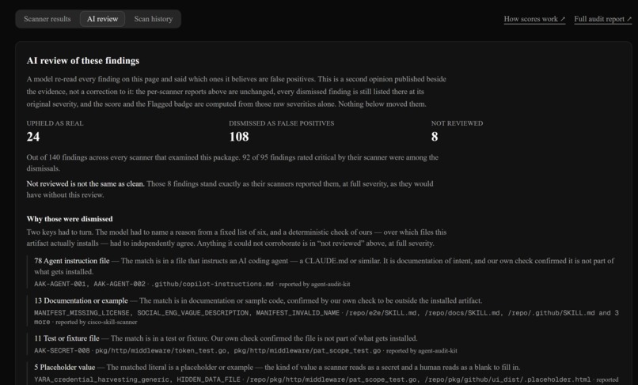
Task: Click the '11 Test or fixture file' reason
Action: [66, 338]
